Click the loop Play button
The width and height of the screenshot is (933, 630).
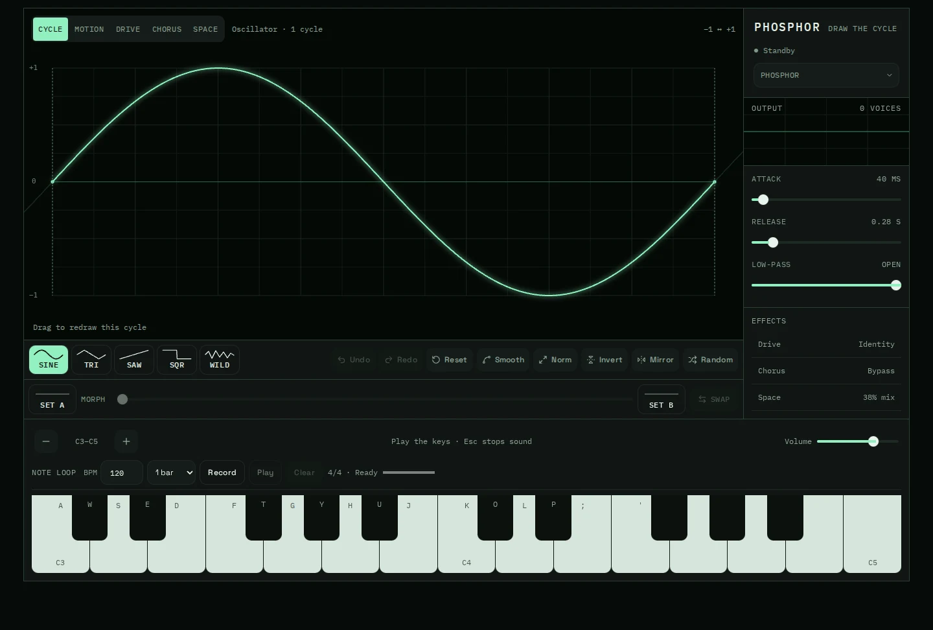pos(266,472)
